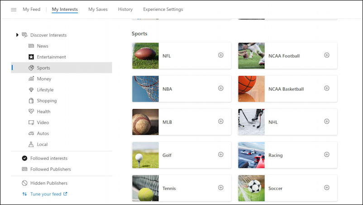The image size is (363, 205).
Task: Add Golf interest with plus icon
Action: click(x=221, y=154)
